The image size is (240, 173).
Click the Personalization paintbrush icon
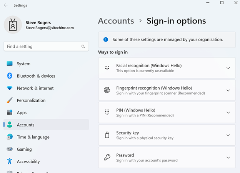coord(10,100)
